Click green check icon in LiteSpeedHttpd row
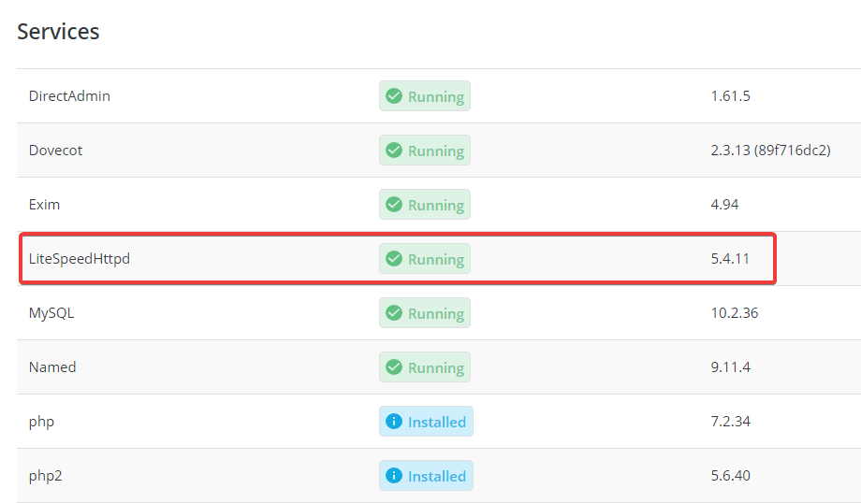Viewport: 861px width, 503px height. point(394,259)
